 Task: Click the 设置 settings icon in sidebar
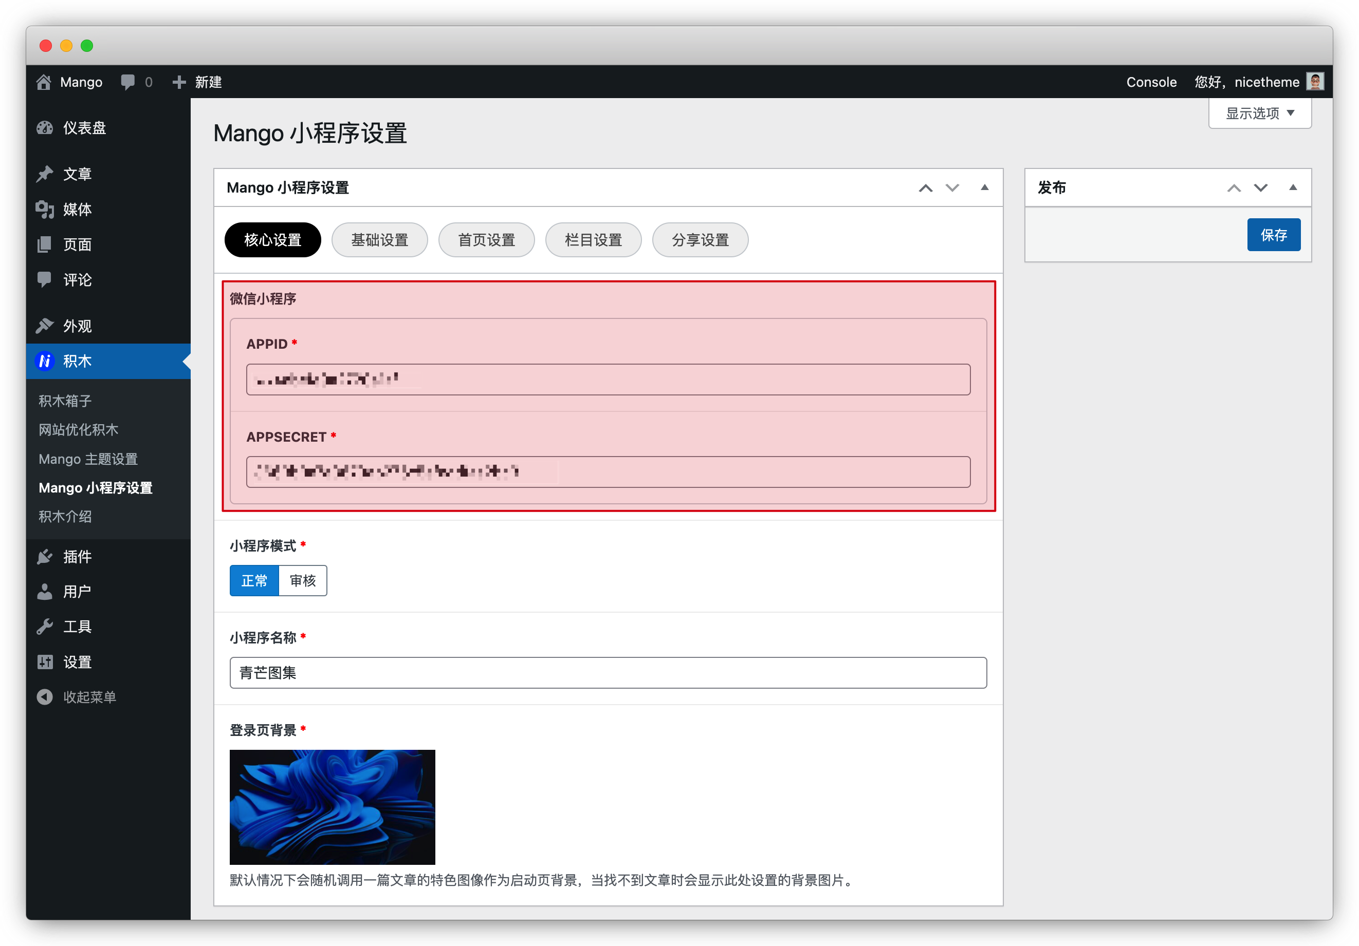tap(45, 661)
